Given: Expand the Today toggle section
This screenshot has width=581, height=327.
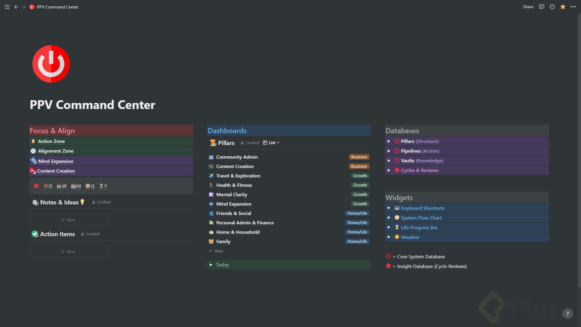Looking at the screenshot, I should point(211,265).
